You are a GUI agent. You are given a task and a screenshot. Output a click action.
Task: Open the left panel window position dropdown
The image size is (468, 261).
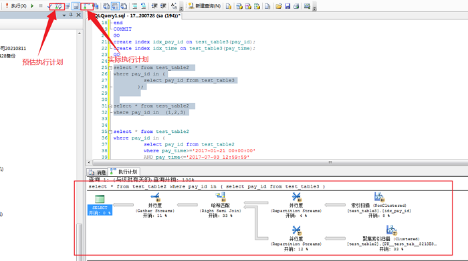64,15
